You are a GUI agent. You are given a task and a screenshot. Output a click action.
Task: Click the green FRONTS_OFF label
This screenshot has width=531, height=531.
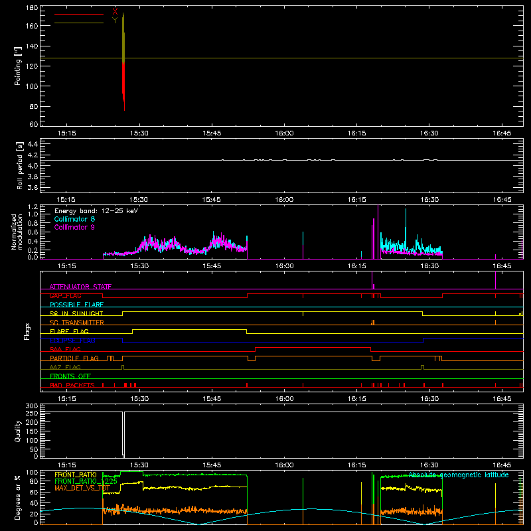click(x=70, y=376)
